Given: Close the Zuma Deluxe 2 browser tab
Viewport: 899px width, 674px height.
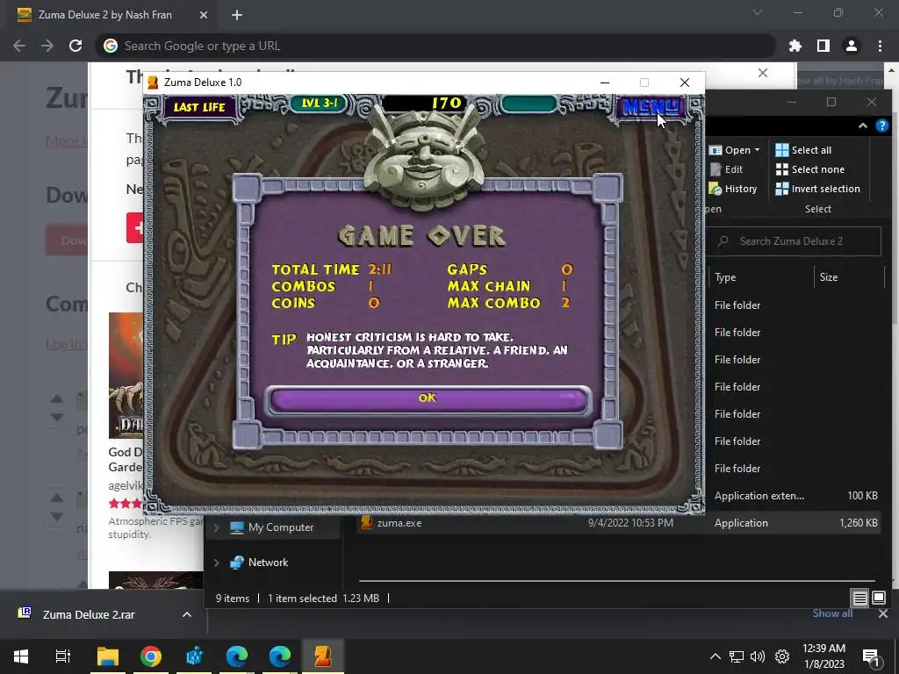Looking at the screenshot, I should [204, 15].
